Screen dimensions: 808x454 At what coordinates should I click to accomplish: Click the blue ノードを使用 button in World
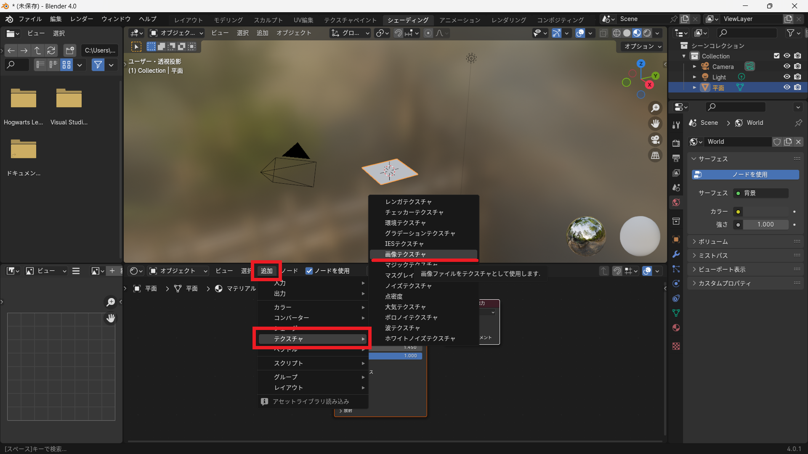(745, 174)
